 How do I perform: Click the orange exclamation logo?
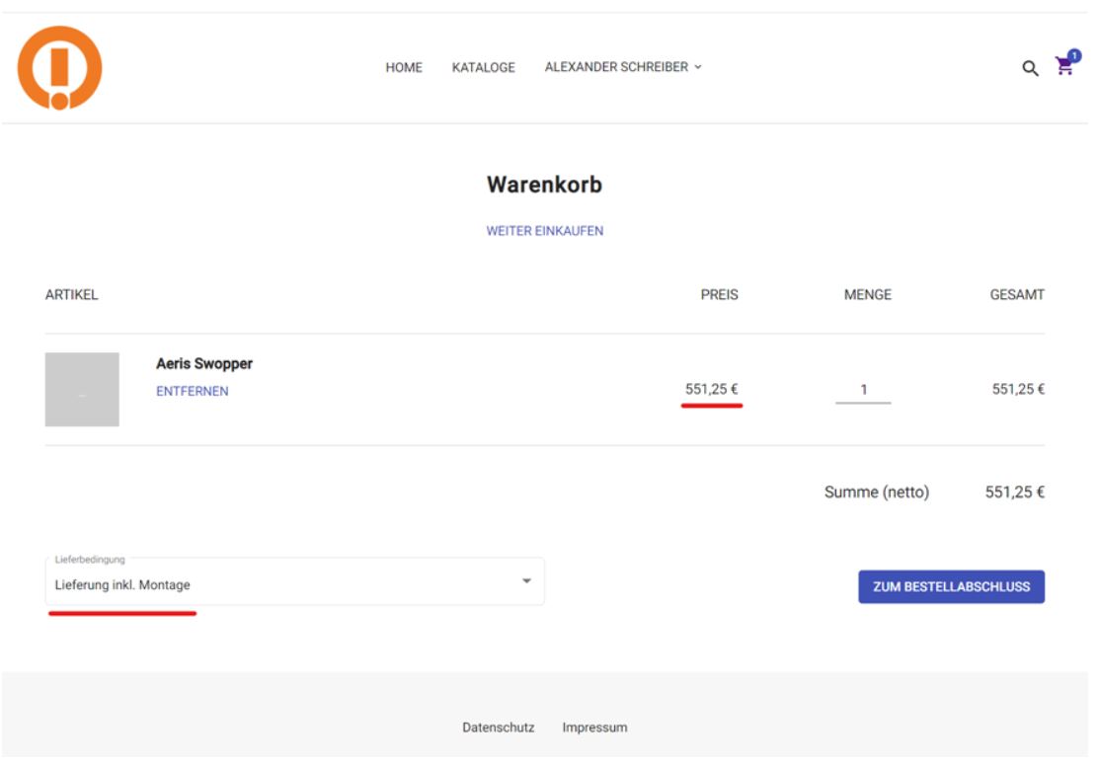59,68
